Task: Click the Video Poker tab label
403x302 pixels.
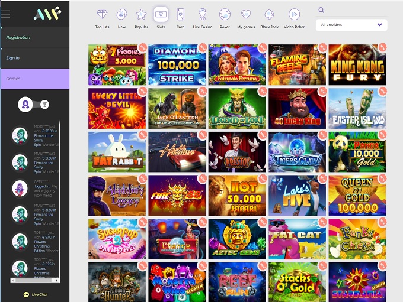Action: coord(294,27)
